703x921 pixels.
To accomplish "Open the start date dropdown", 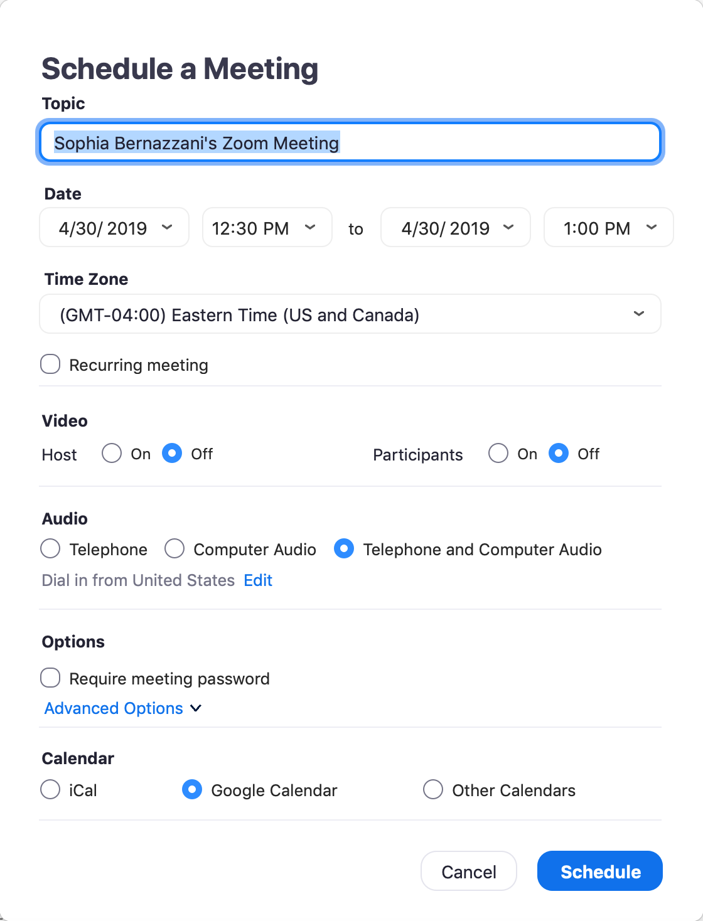I will [x=114, y=227].
